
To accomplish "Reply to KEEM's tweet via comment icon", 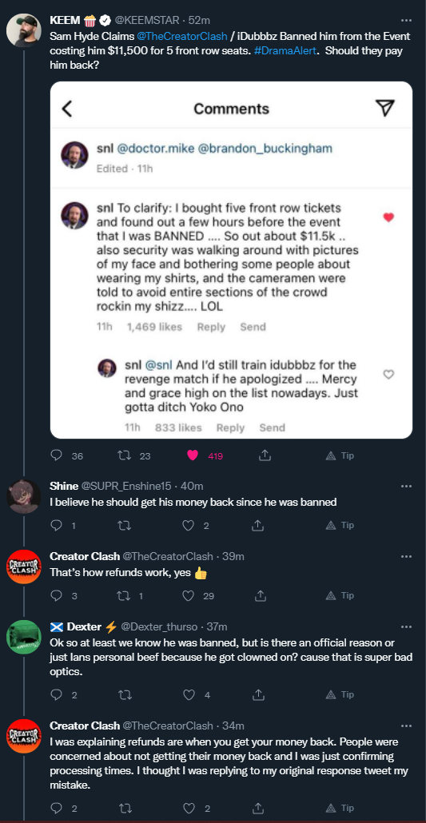I will click(56, 455).
